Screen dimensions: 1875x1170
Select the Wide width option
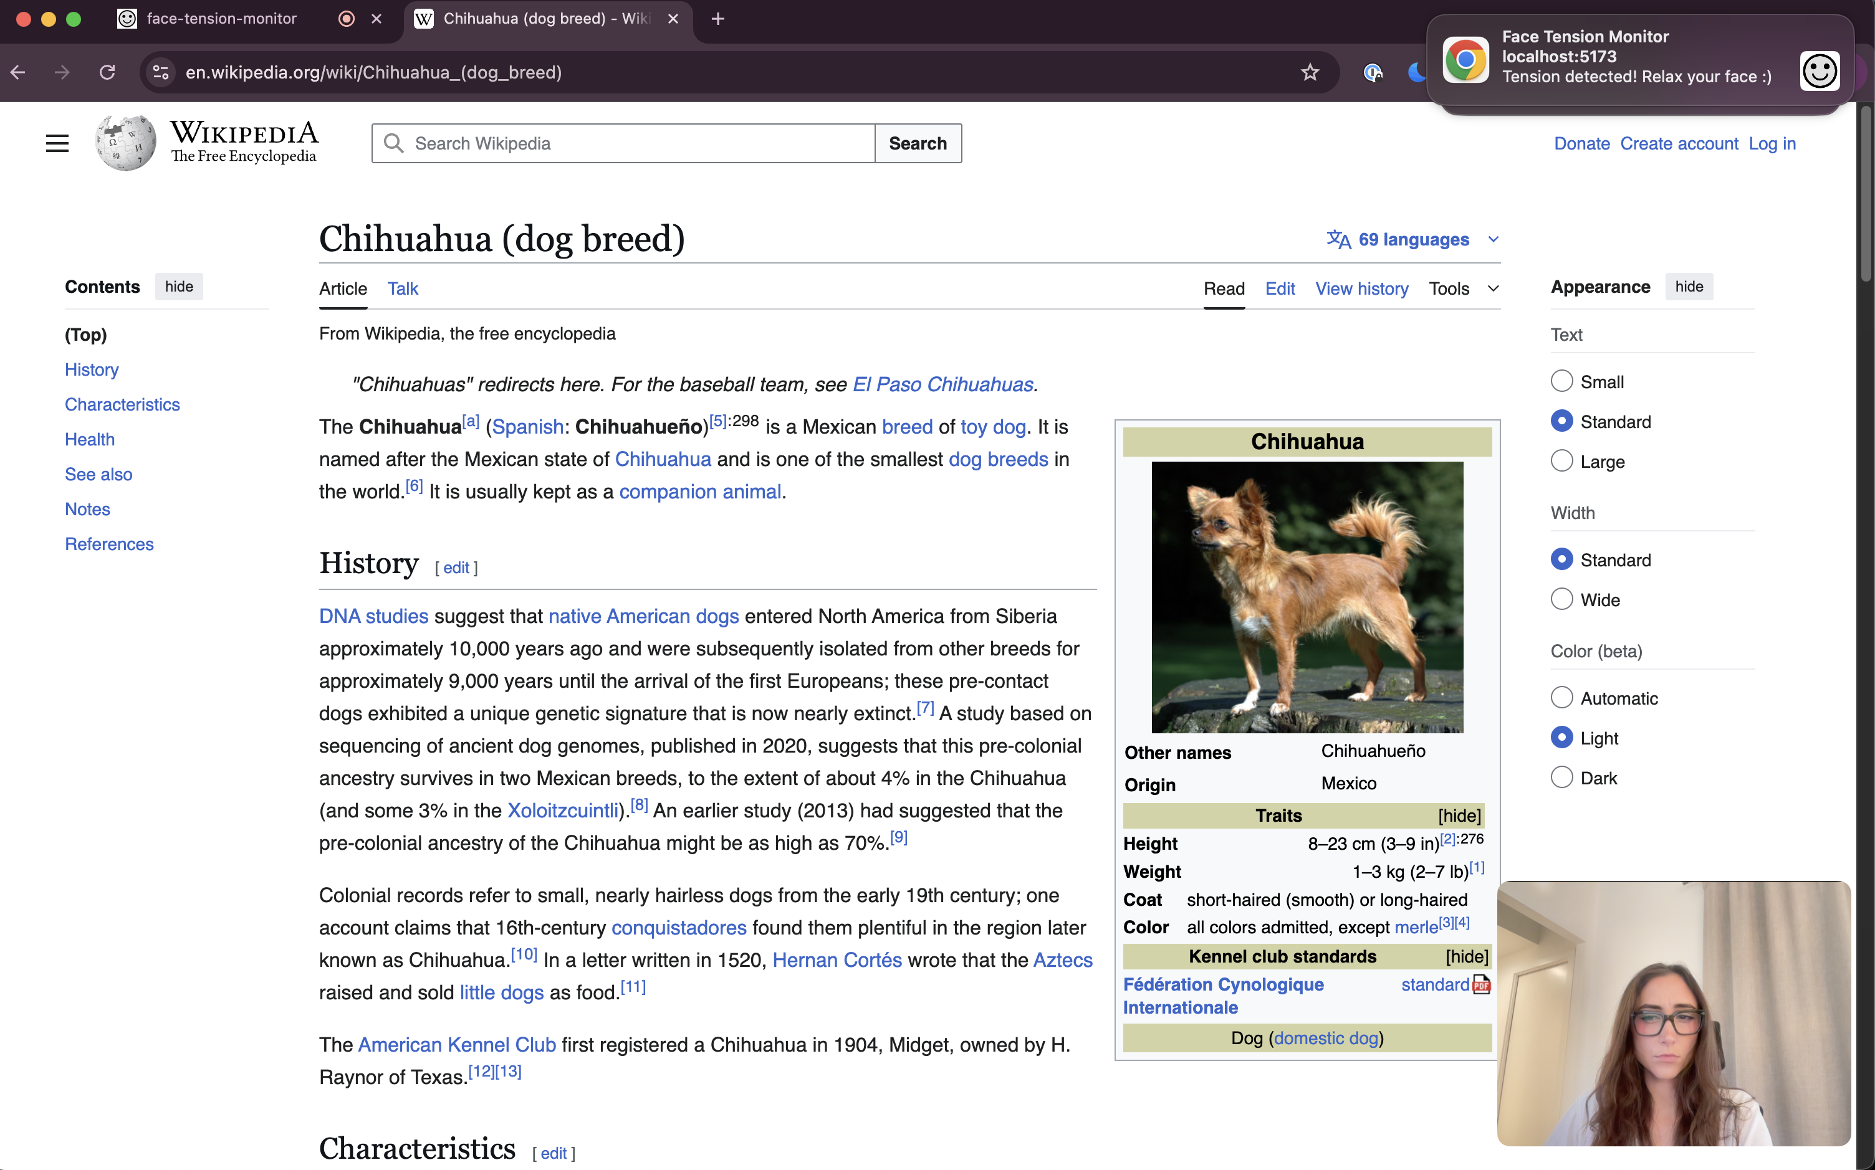(1561, 600)
